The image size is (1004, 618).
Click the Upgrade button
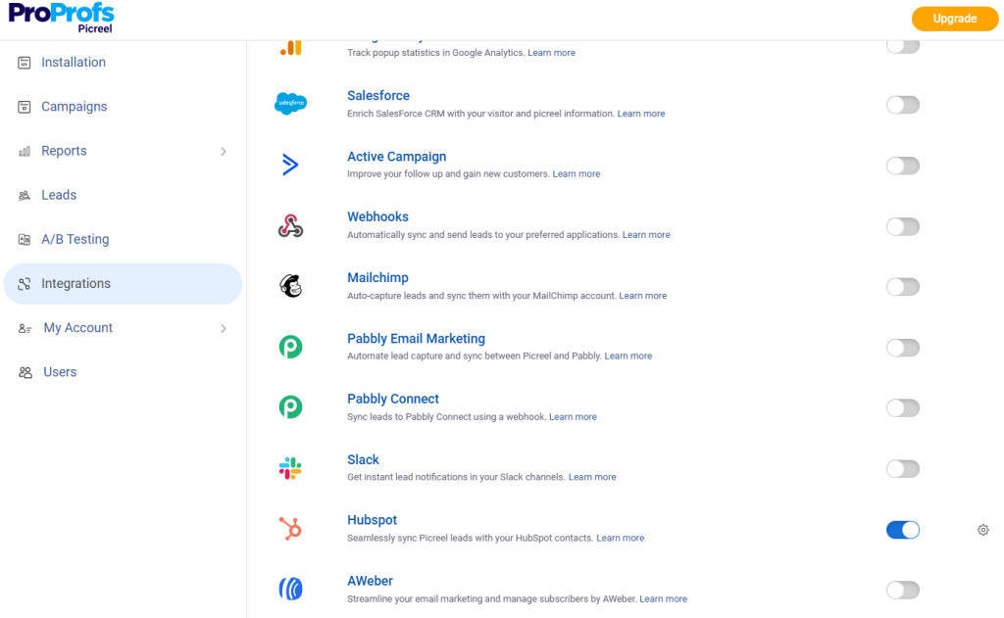[x=954, y=19]
